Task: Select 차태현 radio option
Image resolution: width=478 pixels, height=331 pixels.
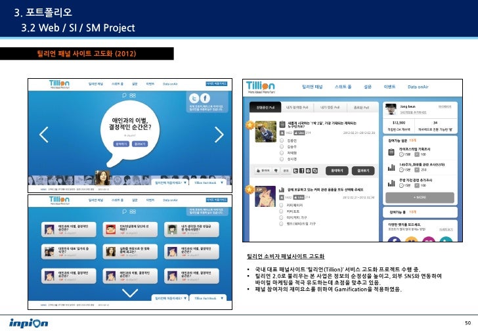Action: [x=282, y=153]
